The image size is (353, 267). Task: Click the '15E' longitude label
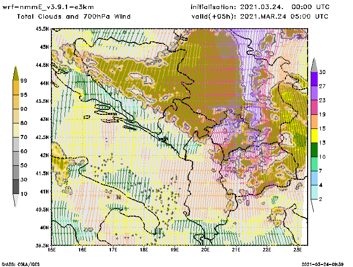point(52,250)
